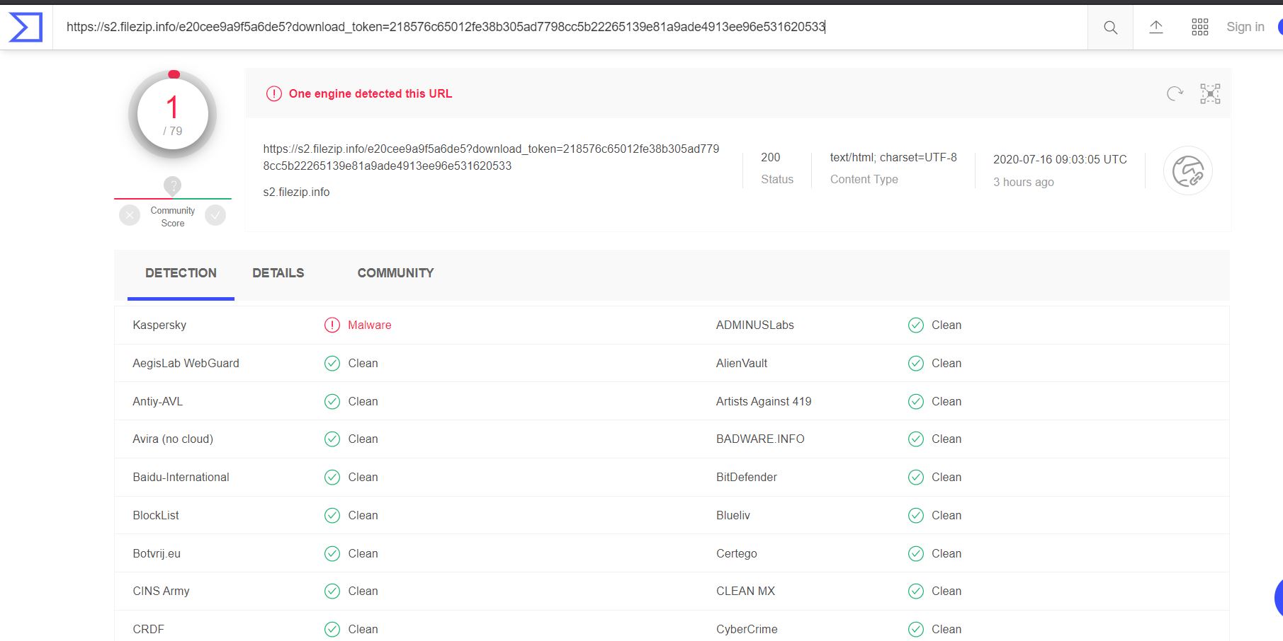Click the Antiy-AVL engine name
The width and height of the screenshot is (1283, 641).
point(157,401)
